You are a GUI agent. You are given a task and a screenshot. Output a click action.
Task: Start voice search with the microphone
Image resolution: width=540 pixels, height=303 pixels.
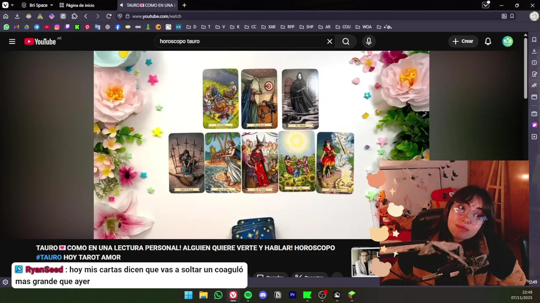pyautogui.click(x=369, y=41)
